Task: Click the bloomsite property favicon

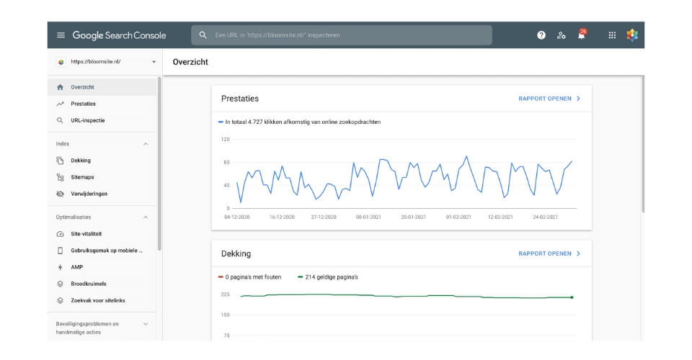Action: (x=61, y=62)
